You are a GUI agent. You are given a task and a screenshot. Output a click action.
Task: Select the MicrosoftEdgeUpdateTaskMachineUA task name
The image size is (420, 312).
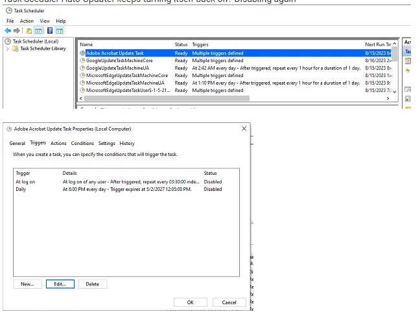(x=125, y=83)
